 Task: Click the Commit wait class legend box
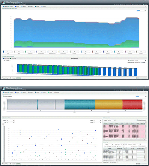[x=74, y=52]
